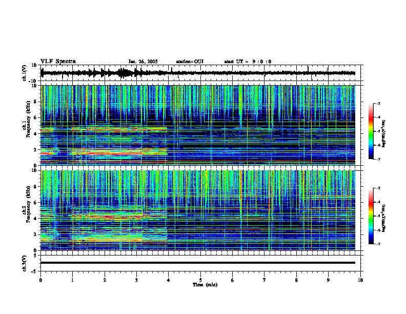Click time axis tick label "9"

328,280
